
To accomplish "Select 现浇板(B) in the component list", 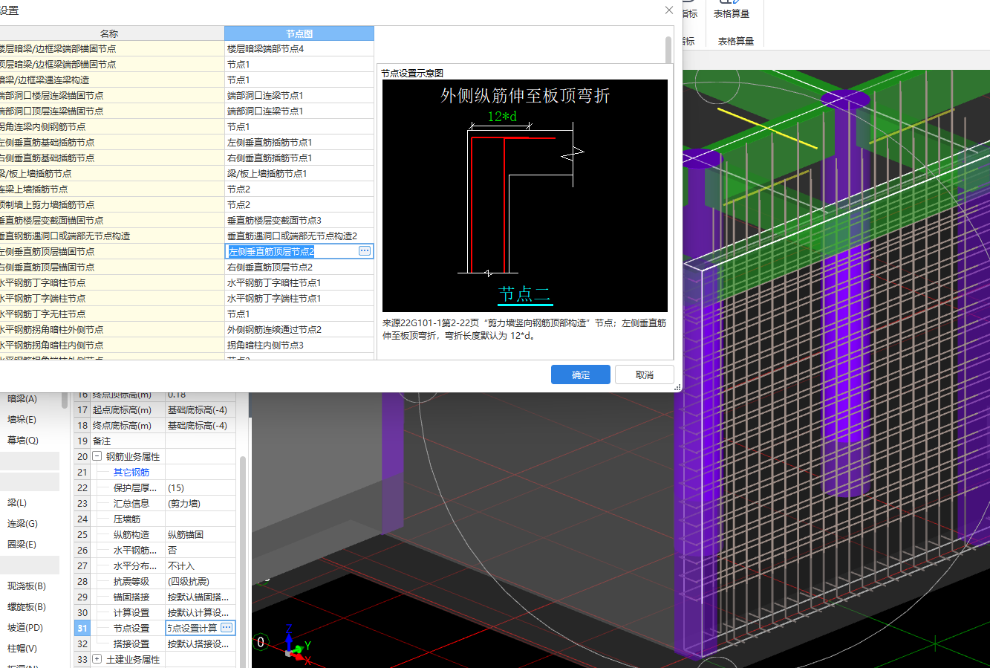I will coord(27,586).
